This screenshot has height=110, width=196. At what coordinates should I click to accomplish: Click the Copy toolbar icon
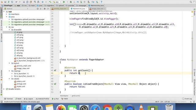click(x=27, y=2)
